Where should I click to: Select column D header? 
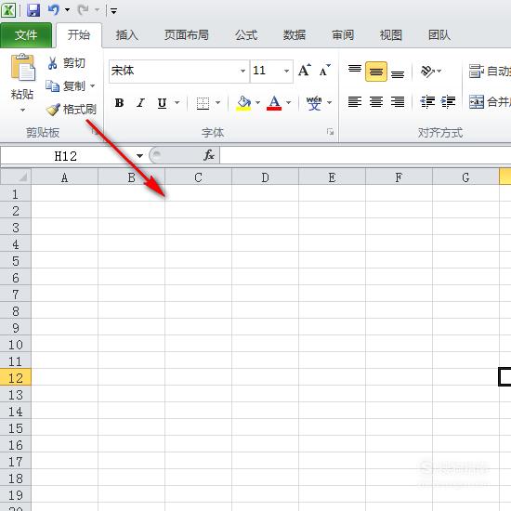265,177
